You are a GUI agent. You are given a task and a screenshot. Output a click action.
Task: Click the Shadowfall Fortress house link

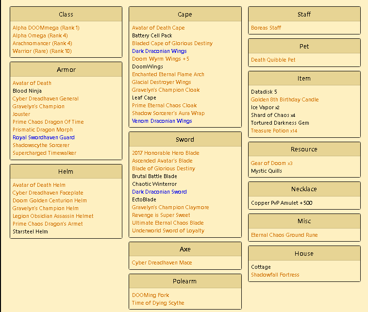pos(275,275)
